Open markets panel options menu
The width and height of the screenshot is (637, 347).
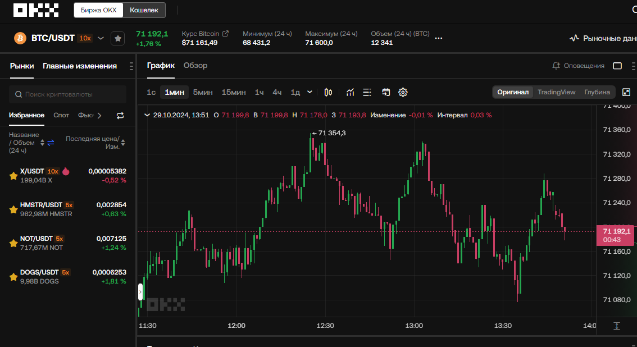[131, 66]
